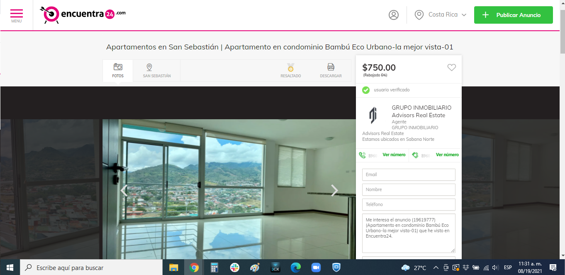This screenshot has height=275, width=565.
Task: Open Microsoft Edge from the taskbar
Action: (295, 268)
